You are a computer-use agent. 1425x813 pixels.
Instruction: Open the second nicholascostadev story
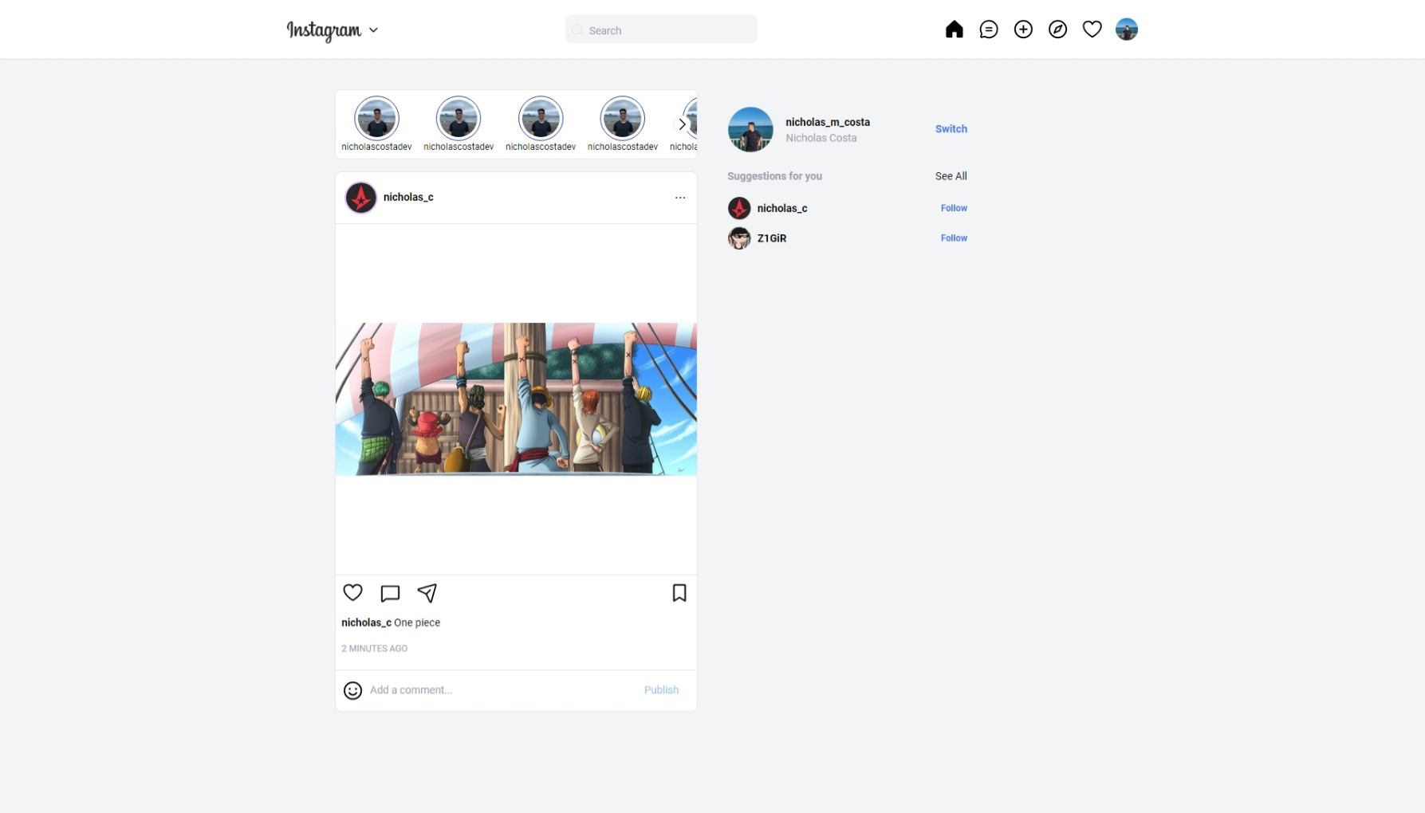459,124
